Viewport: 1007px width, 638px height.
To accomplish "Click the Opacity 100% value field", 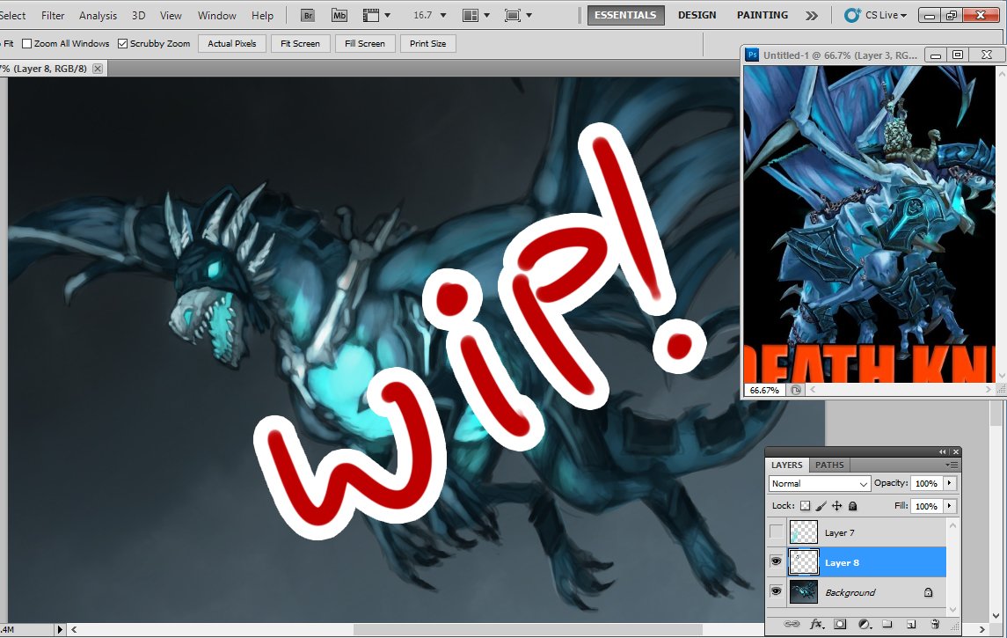I will click(926, 483).
